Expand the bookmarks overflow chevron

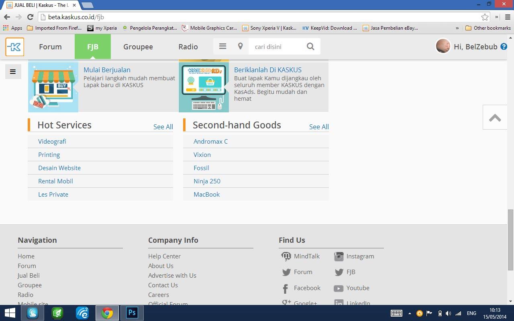point(457,28)
